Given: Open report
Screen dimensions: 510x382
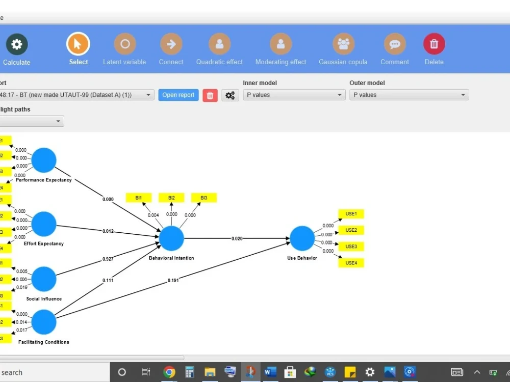Looking at the screenshot, I should pyautogui.click(x=178, y=95).
